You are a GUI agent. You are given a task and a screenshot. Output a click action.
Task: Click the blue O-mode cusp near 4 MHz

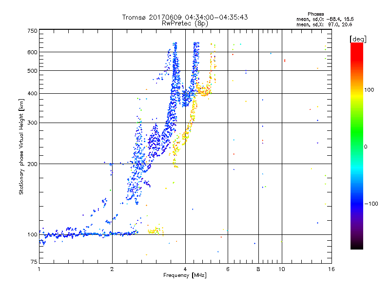[x=186, y=98]
